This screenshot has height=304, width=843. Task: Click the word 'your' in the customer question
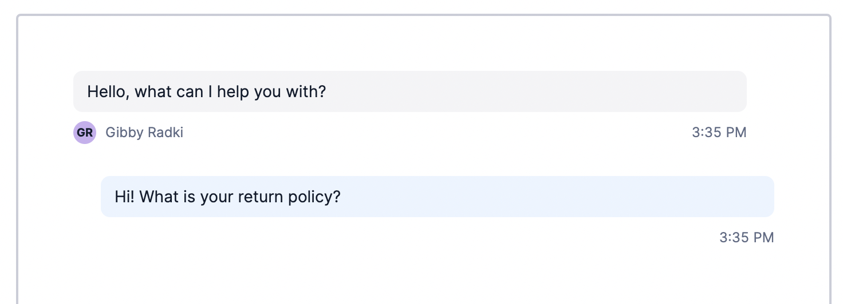[x=217, y=198]
